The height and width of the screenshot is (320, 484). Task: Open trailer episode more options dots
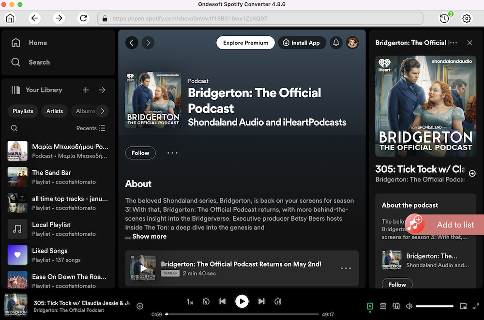346,268
